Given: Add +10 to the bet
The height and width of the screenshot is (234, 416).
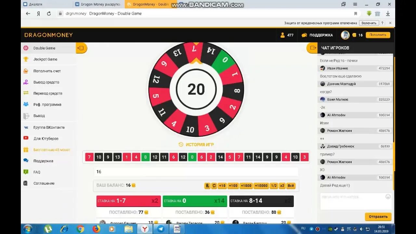Looking at the screenshot, I should (222, 186).
